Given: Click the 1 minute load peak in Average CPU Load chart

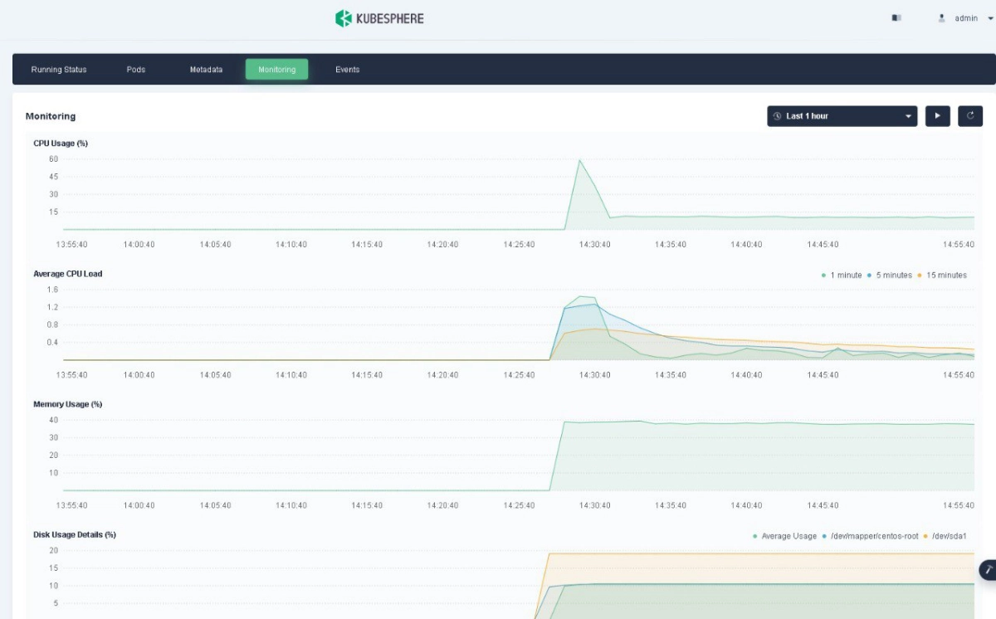Looking at the screenshot, I should point(581,296).
